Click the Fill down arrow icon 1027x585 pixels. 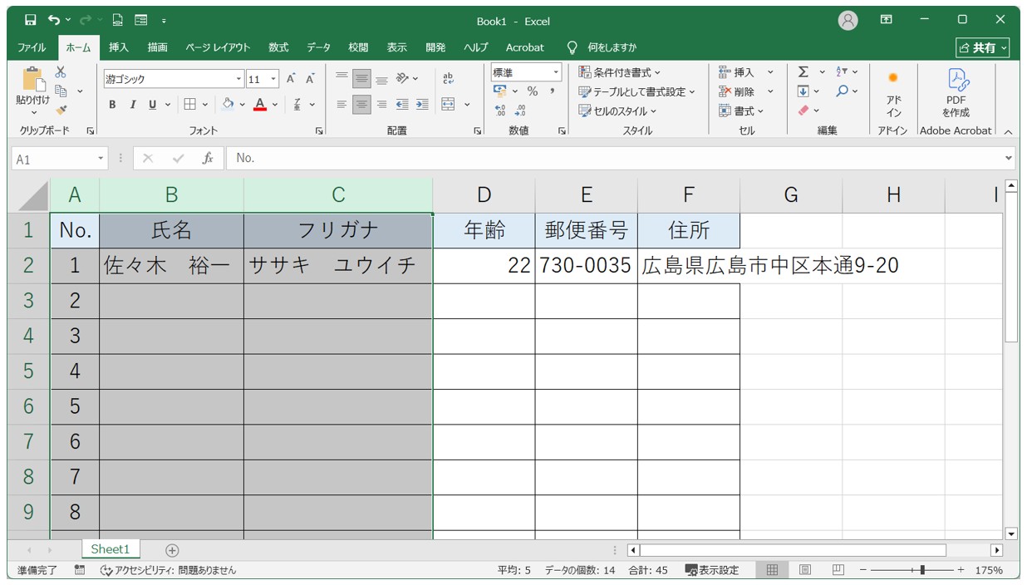click(803, 91)
